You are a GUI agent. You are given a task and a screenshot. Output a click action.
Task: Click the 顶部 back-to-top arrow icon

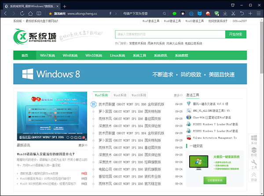tap(254, 177)
